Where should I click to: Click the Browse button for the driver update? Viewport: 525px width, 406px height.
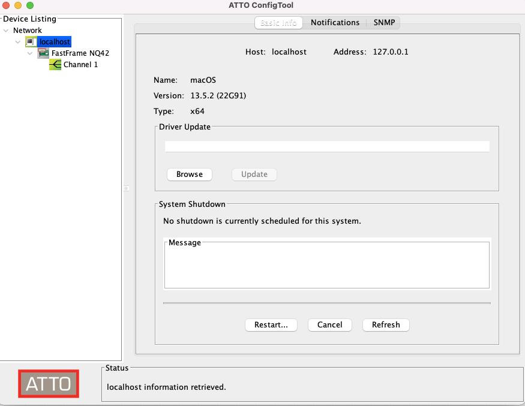pyautogui.click(x=190, y=175)
